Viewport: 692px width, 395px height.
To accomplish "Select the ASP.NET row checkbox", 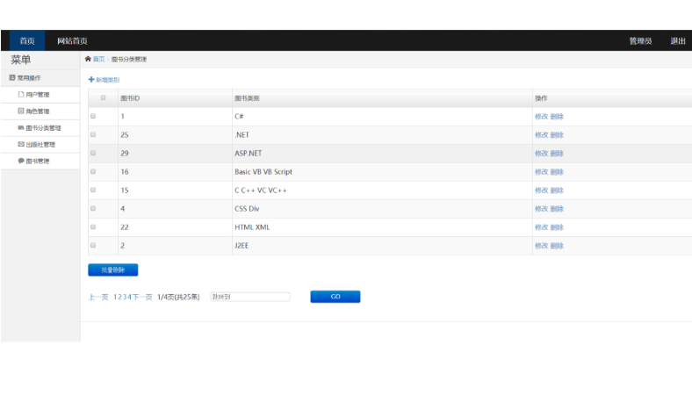I will pos(94,153).
